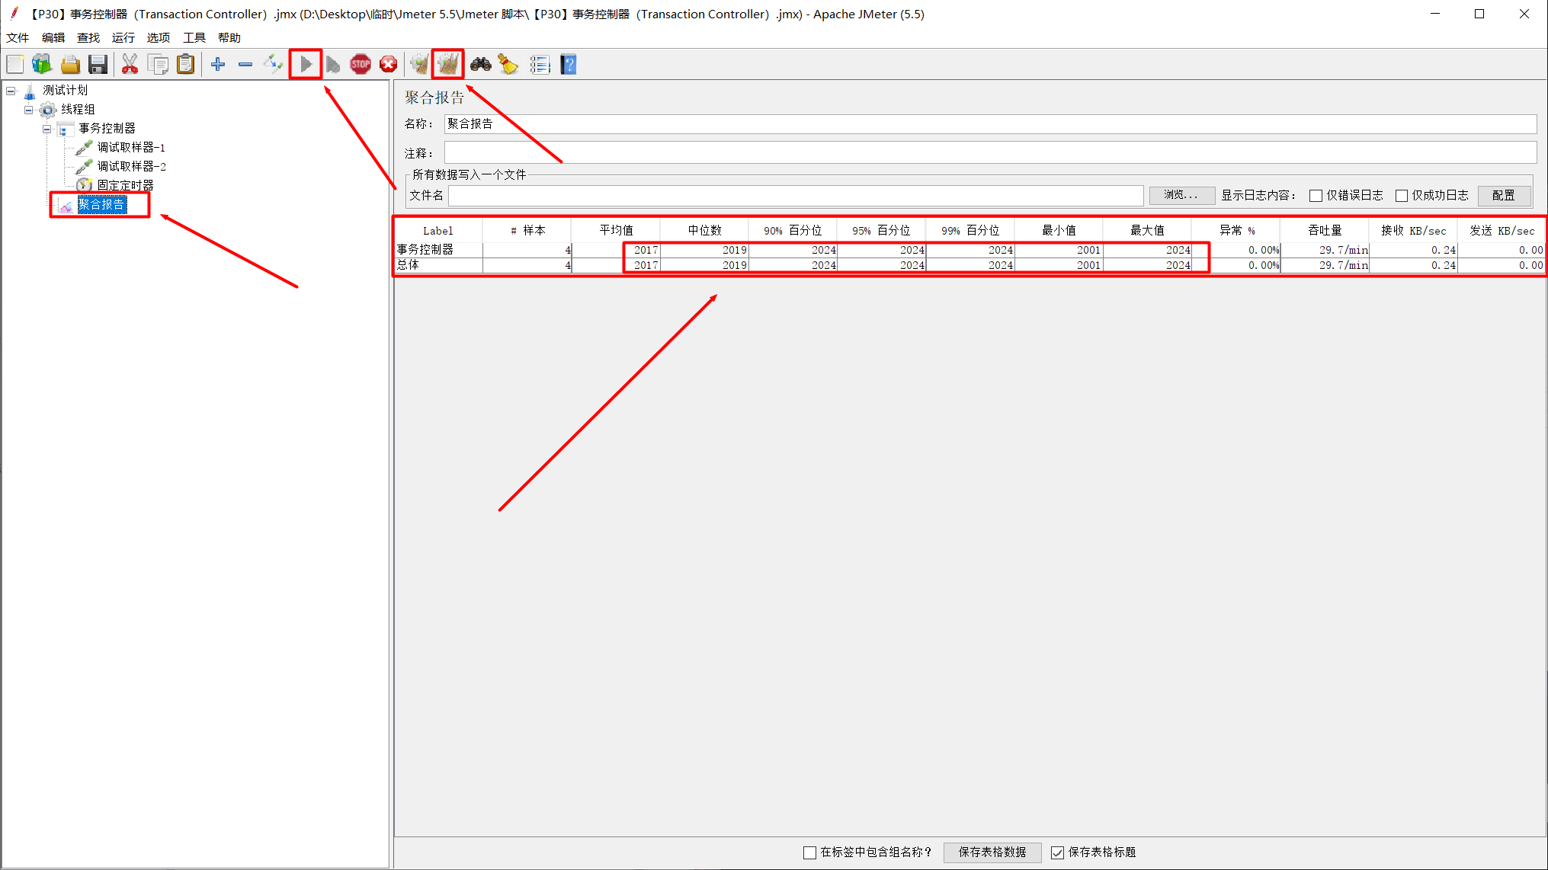Screen dimensions: 1548x870
Task: Open the 选项 menu
Action: tap(159, 37)
